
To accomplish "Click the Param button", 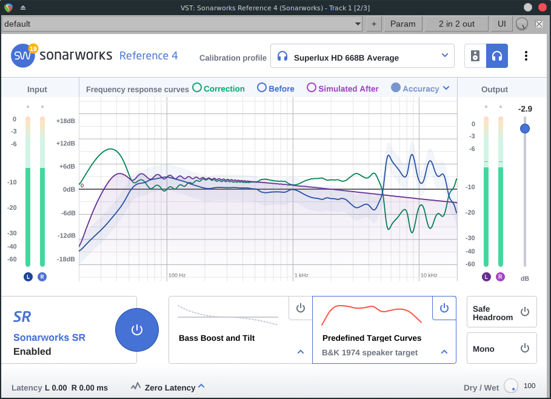I will click(x=402, y=24).
